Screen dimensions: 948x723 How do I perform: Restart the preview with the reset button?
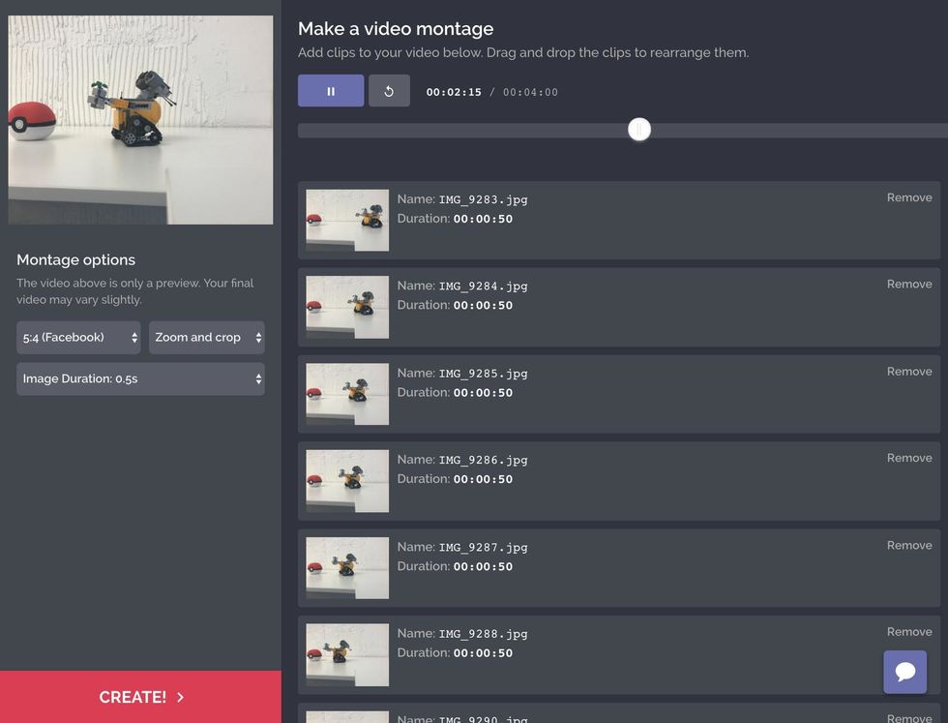pos(389,91)
